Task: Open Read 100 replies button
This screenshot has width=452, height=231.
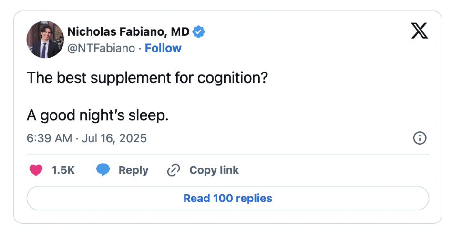Action: (227, 198)
